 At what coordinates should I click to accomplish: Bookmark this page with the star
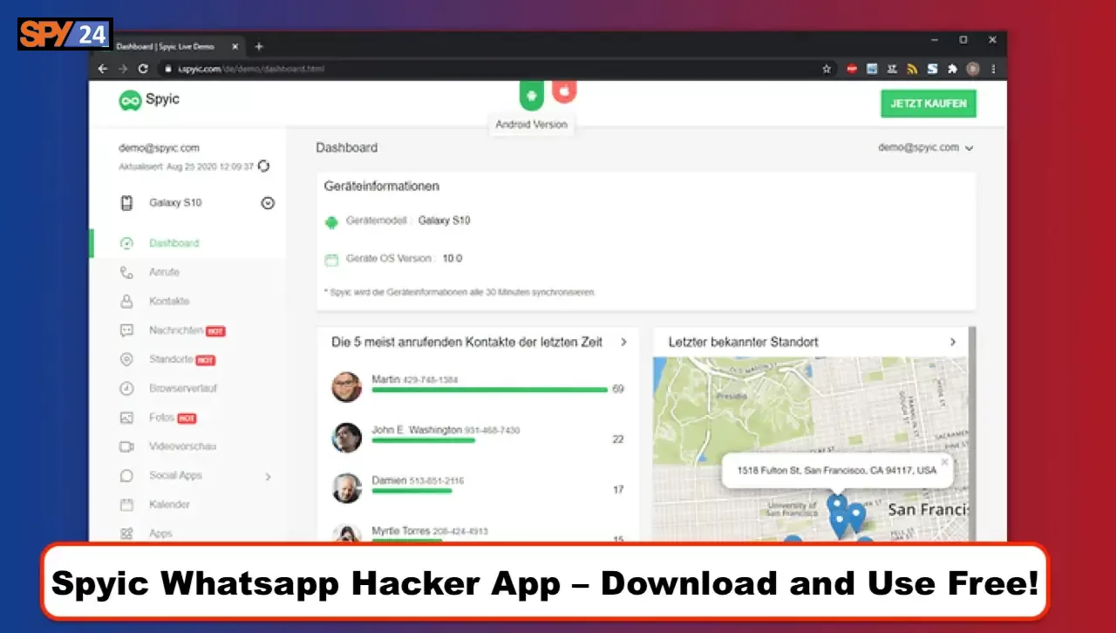pos(827,68)
